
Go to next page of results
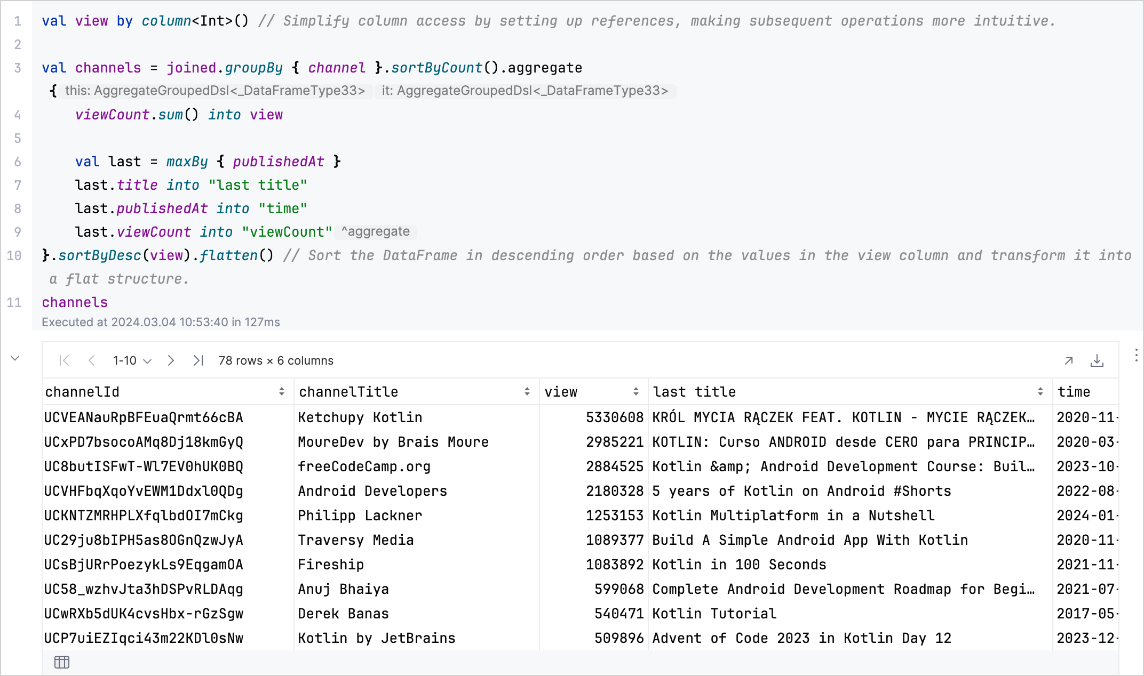point(171,361)
